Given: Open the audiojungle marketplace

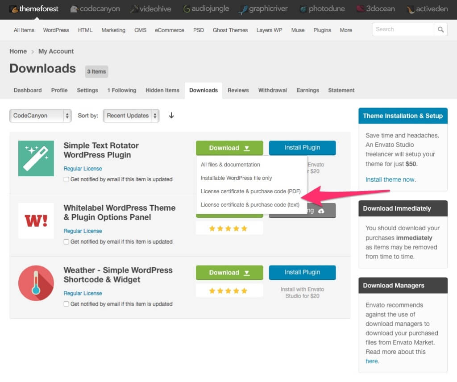Looking at the screenshot, I should pyautogui.click(x=206, y=8).
